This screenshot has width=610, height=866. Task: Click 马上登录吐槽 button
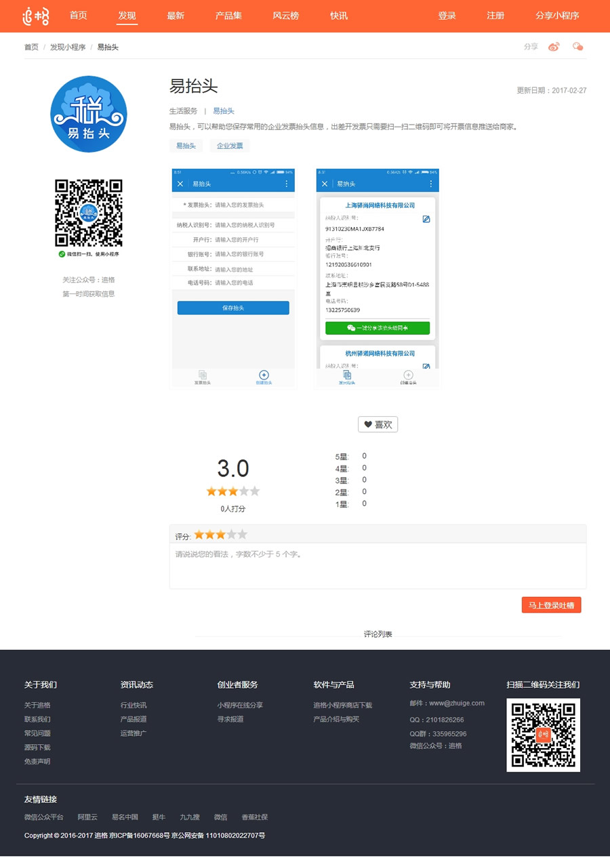[x=551, y=605]
